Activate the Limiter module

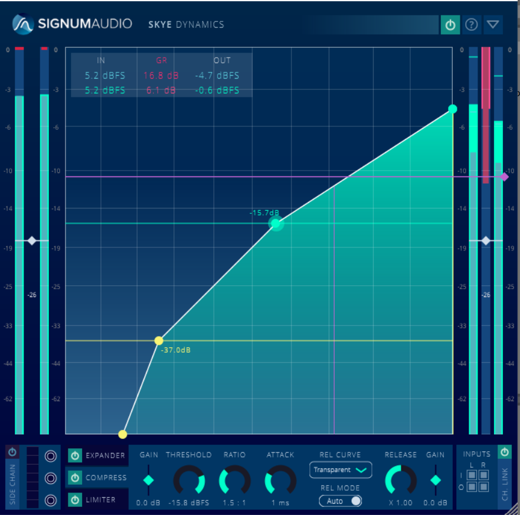point(74,500)
